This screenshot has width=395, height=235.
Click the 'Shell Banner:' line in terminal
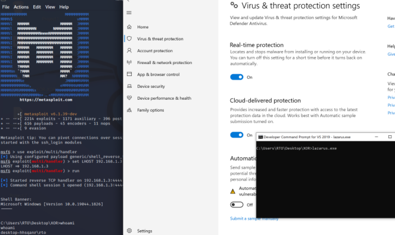click(16, 199)
